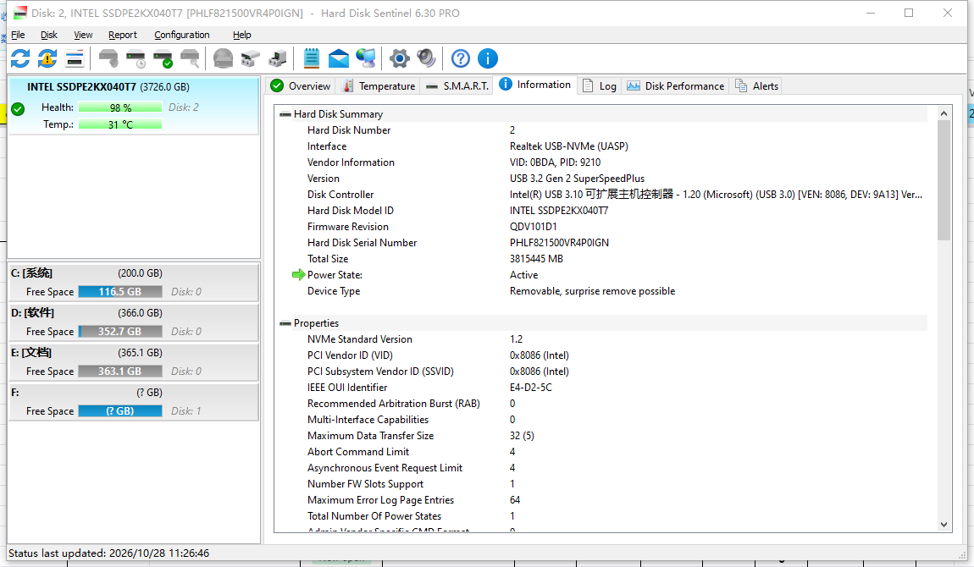The image size is (974, 567).
Task: Select the INTEL SSDPE2KX040T7 disk entry
Action: coord(133,105)
